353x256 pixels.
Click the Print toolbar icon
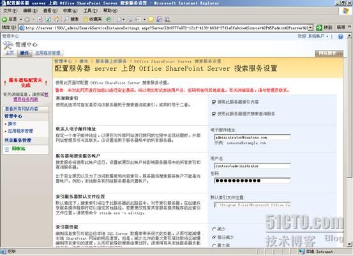(130, 20)
